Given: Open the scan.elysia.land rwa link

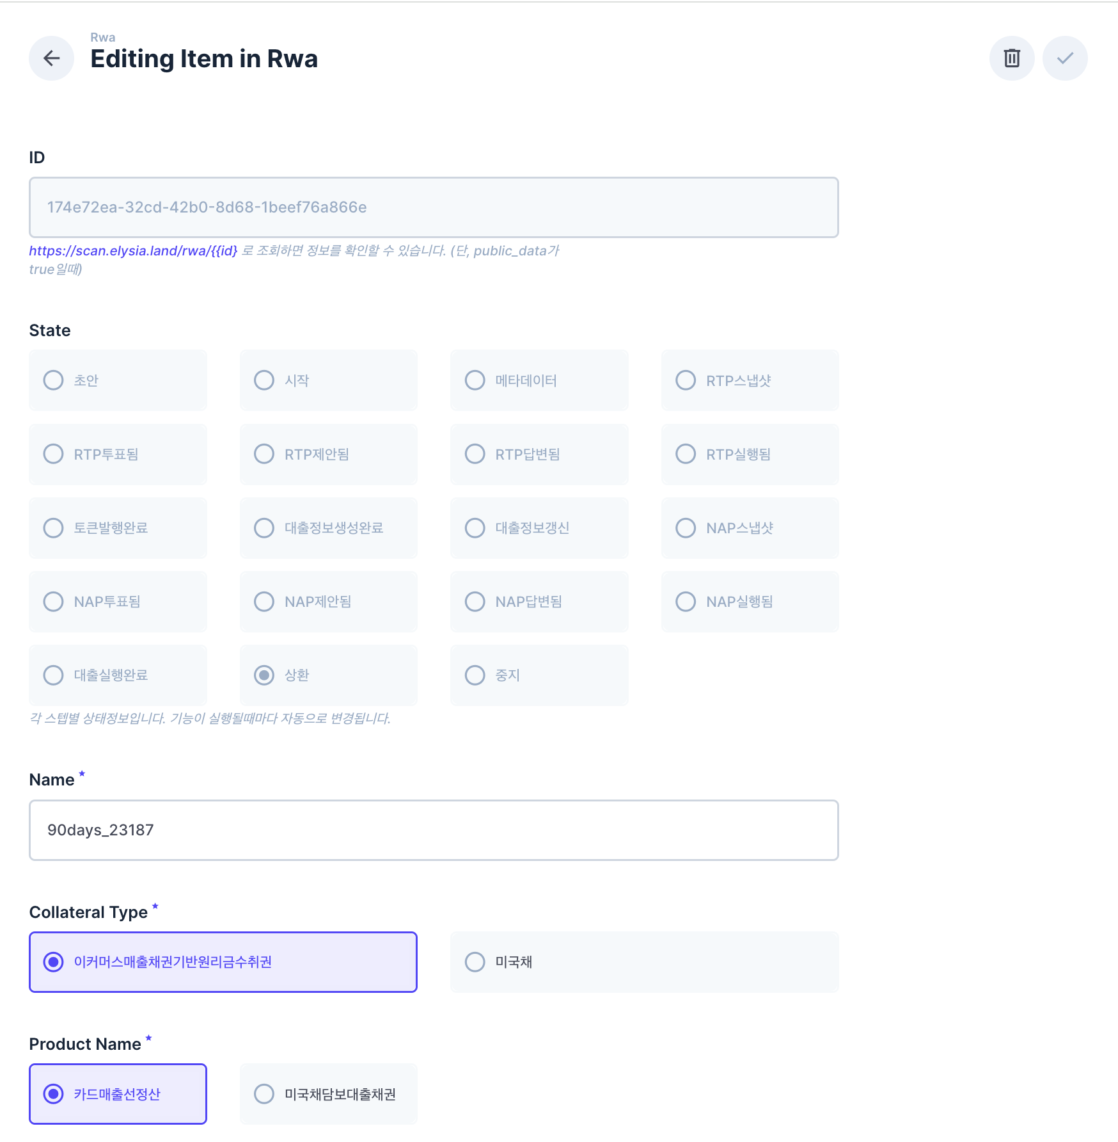Looking at the screenshot, I should point(133,251).
